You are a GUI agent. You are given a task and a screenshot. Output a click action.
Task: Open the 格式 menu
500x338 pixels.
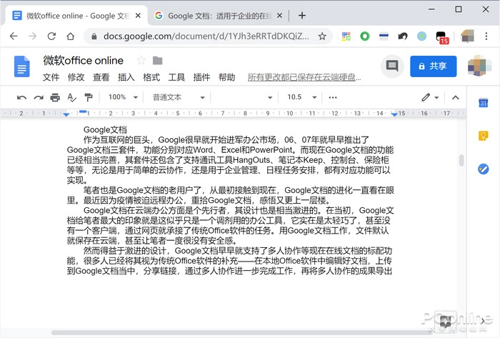151,77
